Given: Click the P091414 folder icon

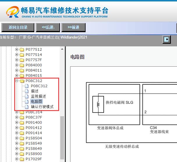Looking at the screenshot, I should tap(22, 133).
